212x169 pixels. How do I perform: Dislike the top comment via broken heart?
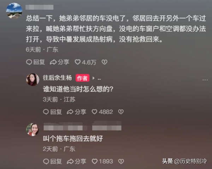pos(105,62)
